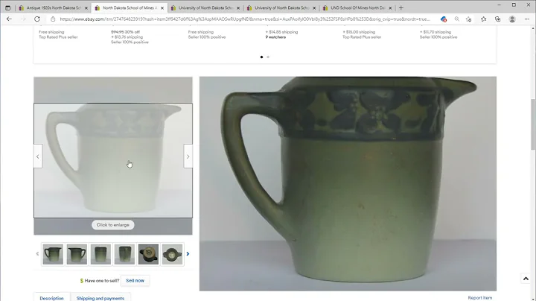This screenshot has height=301, width=536.
Task: Open the browser Settings and more menu
Action: pos(527,19)
